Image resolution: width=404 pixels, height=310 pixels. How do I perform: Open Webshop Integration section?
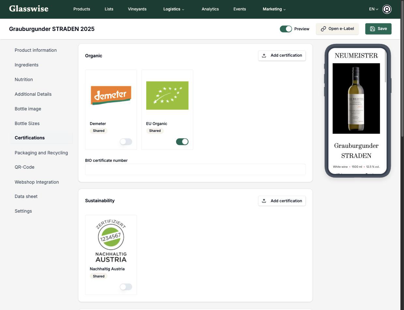pyautogui.click(x=37, y=182)
